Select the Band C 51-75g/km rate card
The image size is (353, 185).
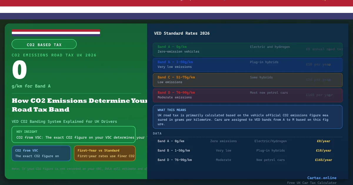click(247, 80)
